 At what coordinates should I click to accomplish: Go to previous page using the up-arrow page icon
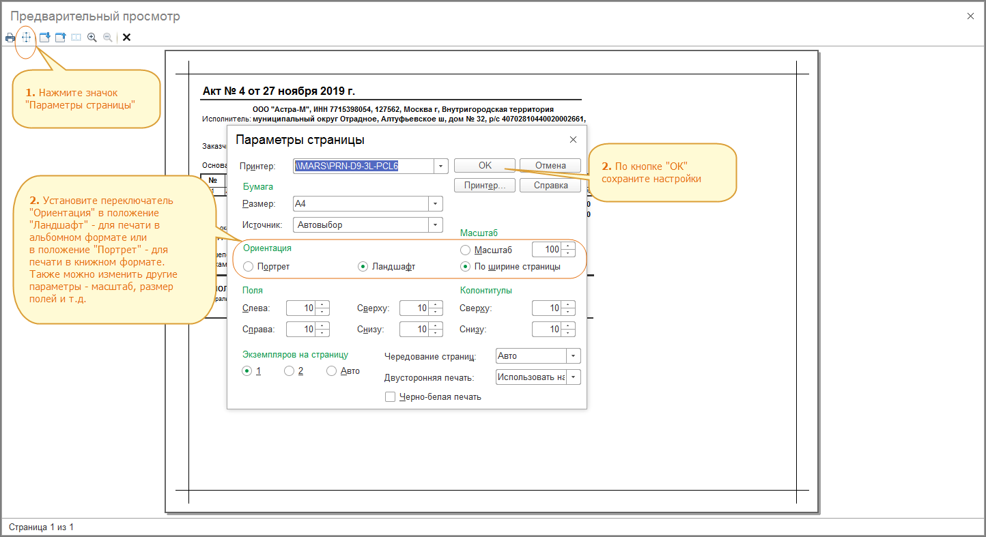click(x=60, y=38)
